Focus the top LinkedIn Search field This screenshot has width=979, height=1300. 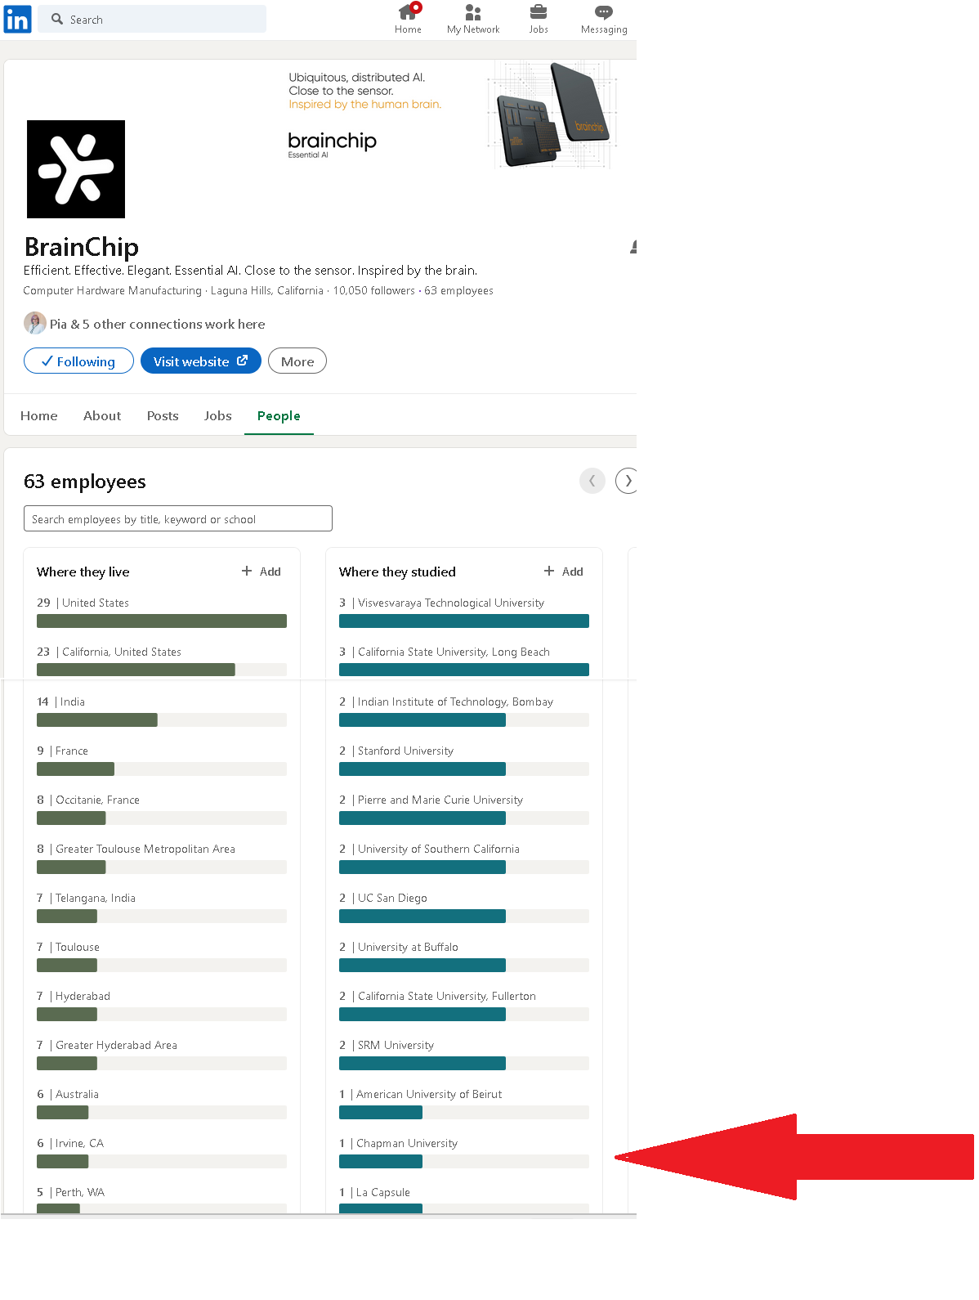click(154, 19)
